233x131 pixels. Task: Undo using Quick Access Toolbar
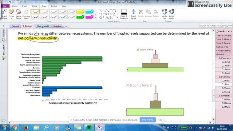[10, 2]
